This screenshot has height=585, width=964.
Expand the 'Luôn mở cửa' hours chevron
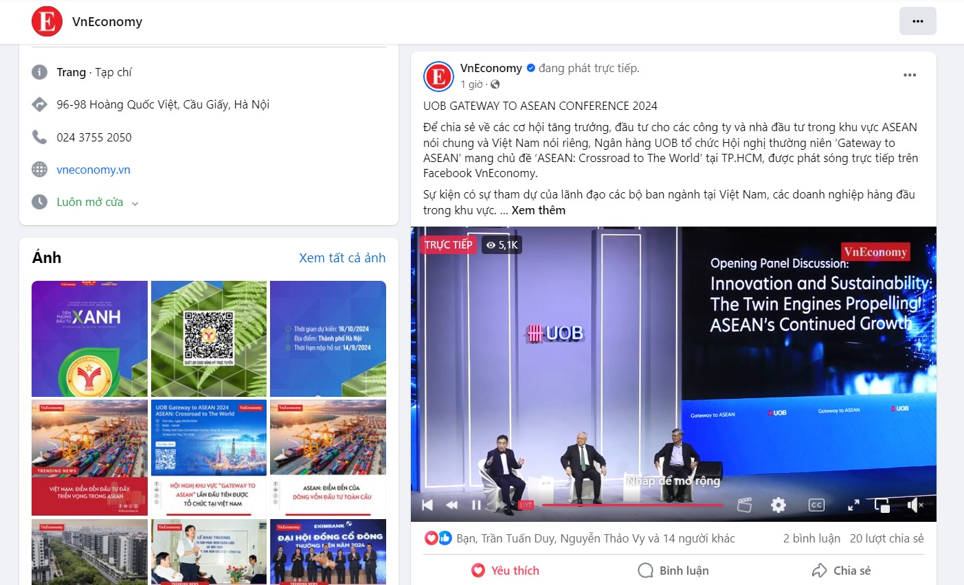[135, 203]
